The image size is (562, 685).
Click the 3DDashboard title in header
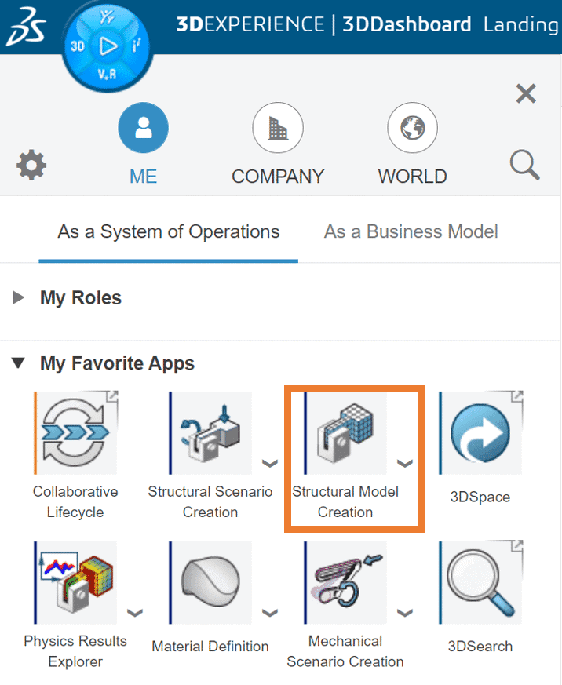coord(407,24)
